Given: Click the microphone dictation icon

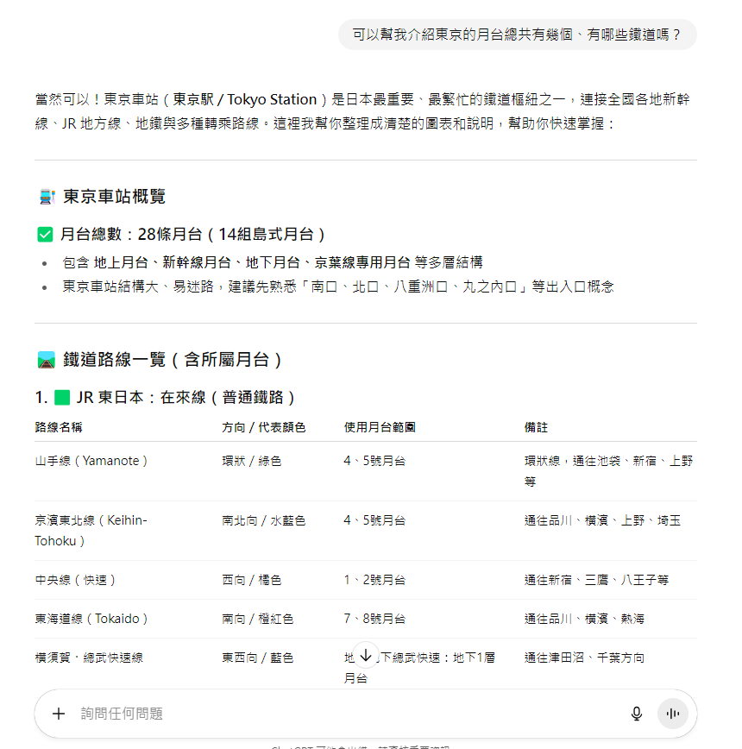Looking at the screenshot, I should 637,714.
